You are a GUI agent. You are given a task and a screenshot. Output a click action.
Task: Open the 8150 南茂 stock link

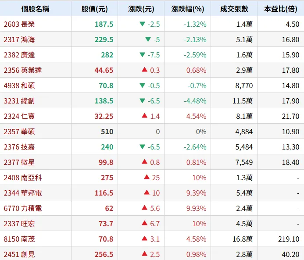tap(19, 239)
